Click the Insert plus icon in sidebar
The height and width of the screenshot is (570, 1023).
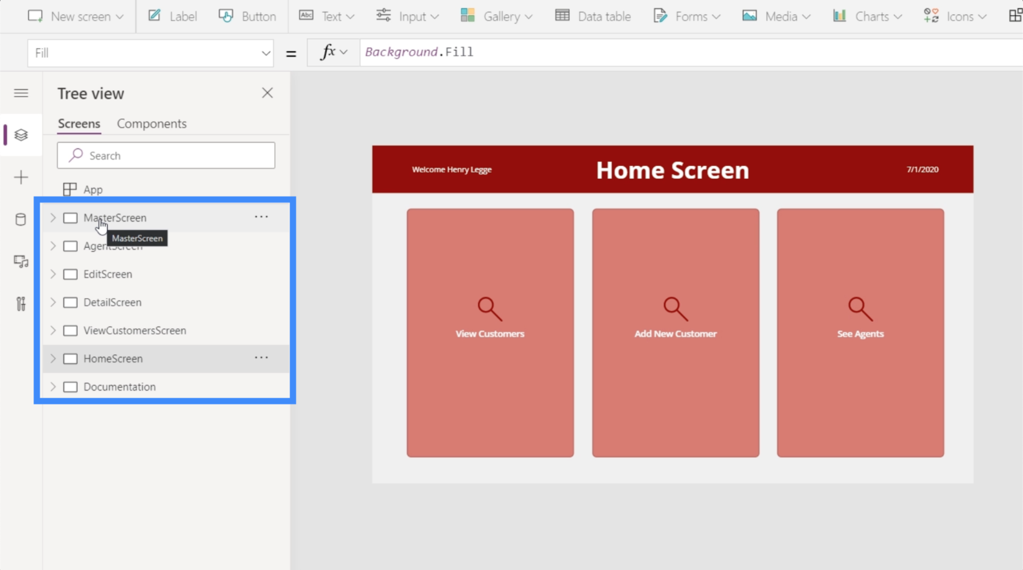[21, 178]
